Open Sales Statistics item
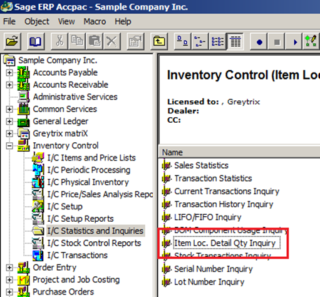 point(201,165)
